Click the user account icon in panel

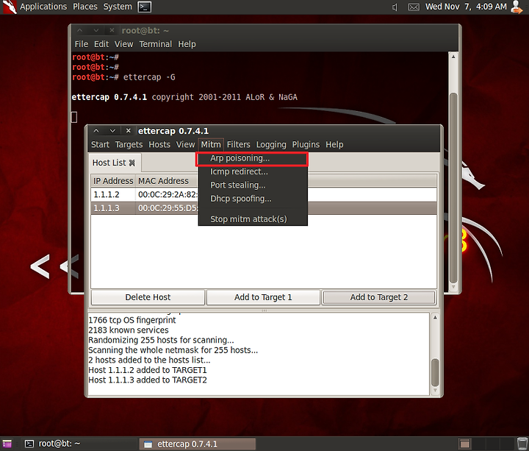tap(517, 7)
